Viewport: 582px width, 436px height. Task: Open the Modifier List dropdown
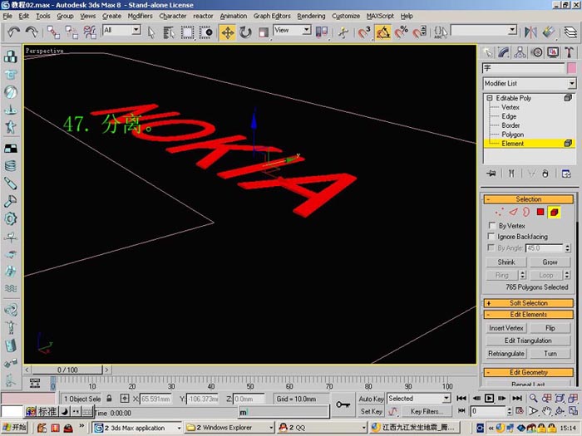click(530, 83)
